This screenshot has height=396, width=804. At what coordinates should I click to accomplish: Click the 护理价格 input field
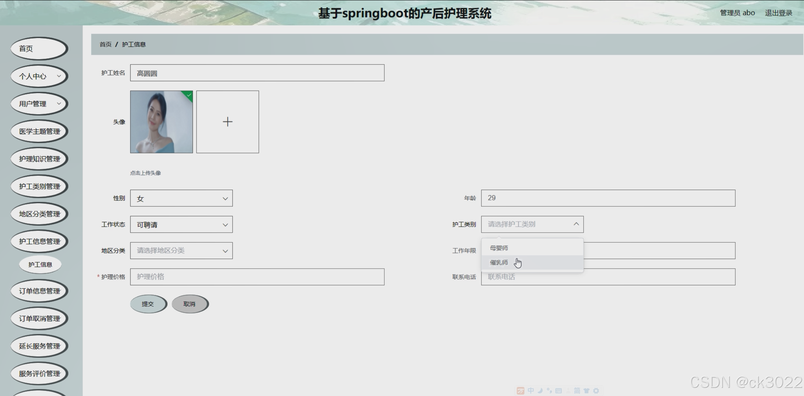(257, 277)
